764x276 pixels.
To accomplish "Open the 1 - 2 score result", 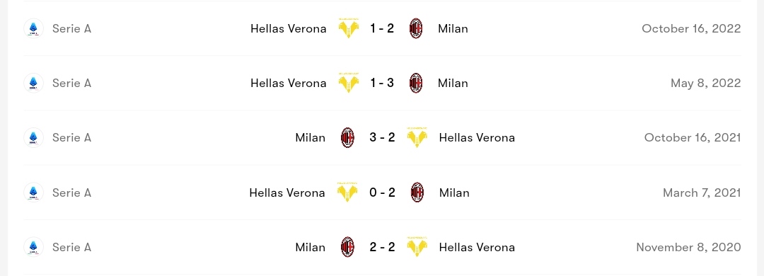I will point(382,28).
